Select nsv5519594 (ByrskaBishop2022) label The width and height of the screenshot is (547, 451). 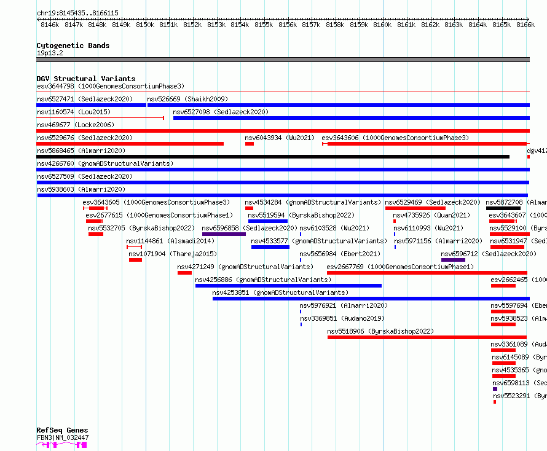[301, 215]
